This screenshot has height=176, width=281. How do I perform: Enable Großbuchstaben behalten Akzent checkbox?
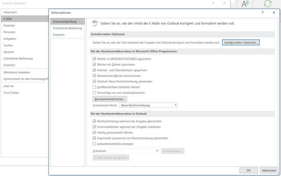pos(94,87)
